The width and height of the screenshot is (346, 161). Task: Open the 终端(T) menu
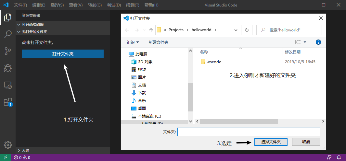133,5
